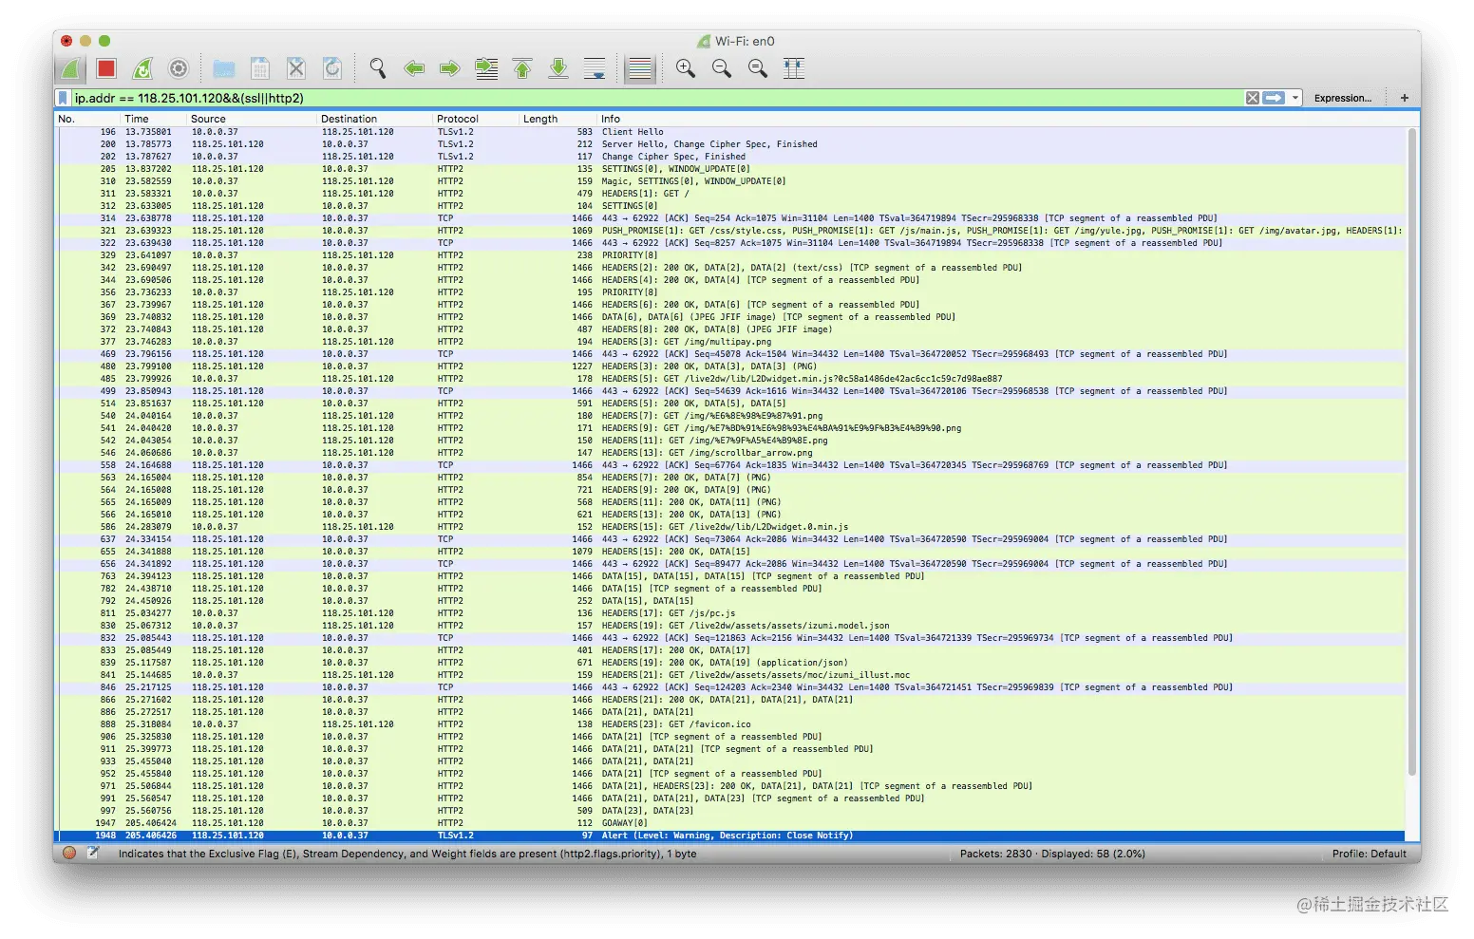Open capture file properties status icon
This screenshot has height=939, width=1474.
click(x=93, y=854)
